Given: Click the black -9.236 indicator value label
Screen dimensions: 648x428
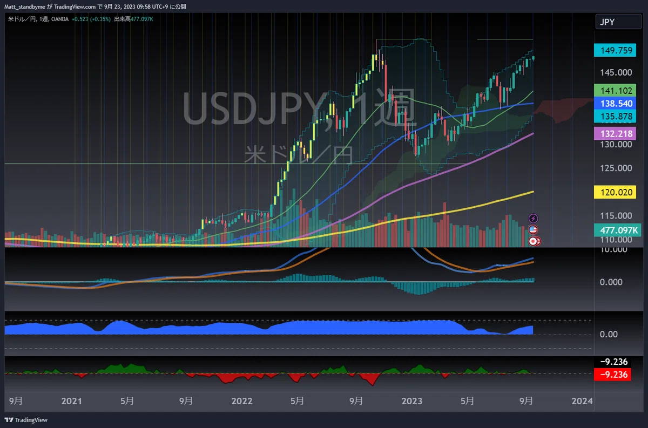Looking at the screenshot, I should tap(613, 362).
